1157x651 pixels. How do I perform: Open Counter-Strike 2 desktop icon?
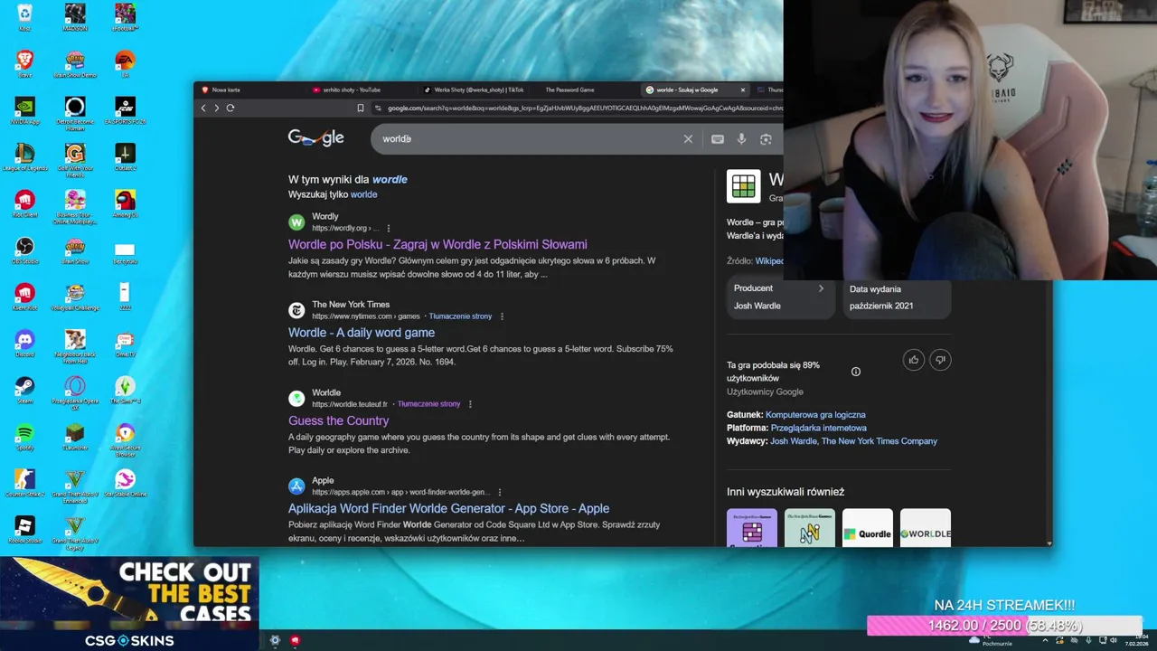pos(24,484)
